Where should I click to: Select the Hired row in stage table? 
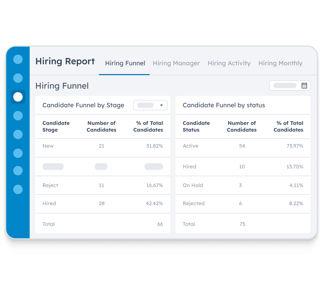coord(103,204)
